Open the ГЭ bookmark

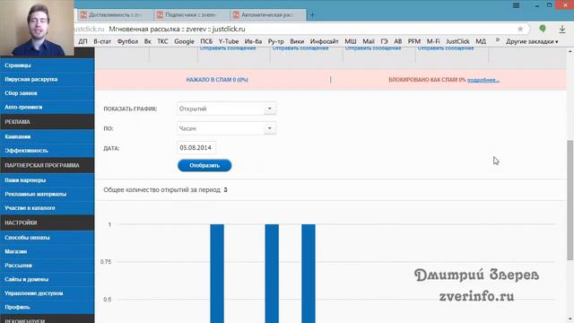pyautogui.click(x=384, y=41)
